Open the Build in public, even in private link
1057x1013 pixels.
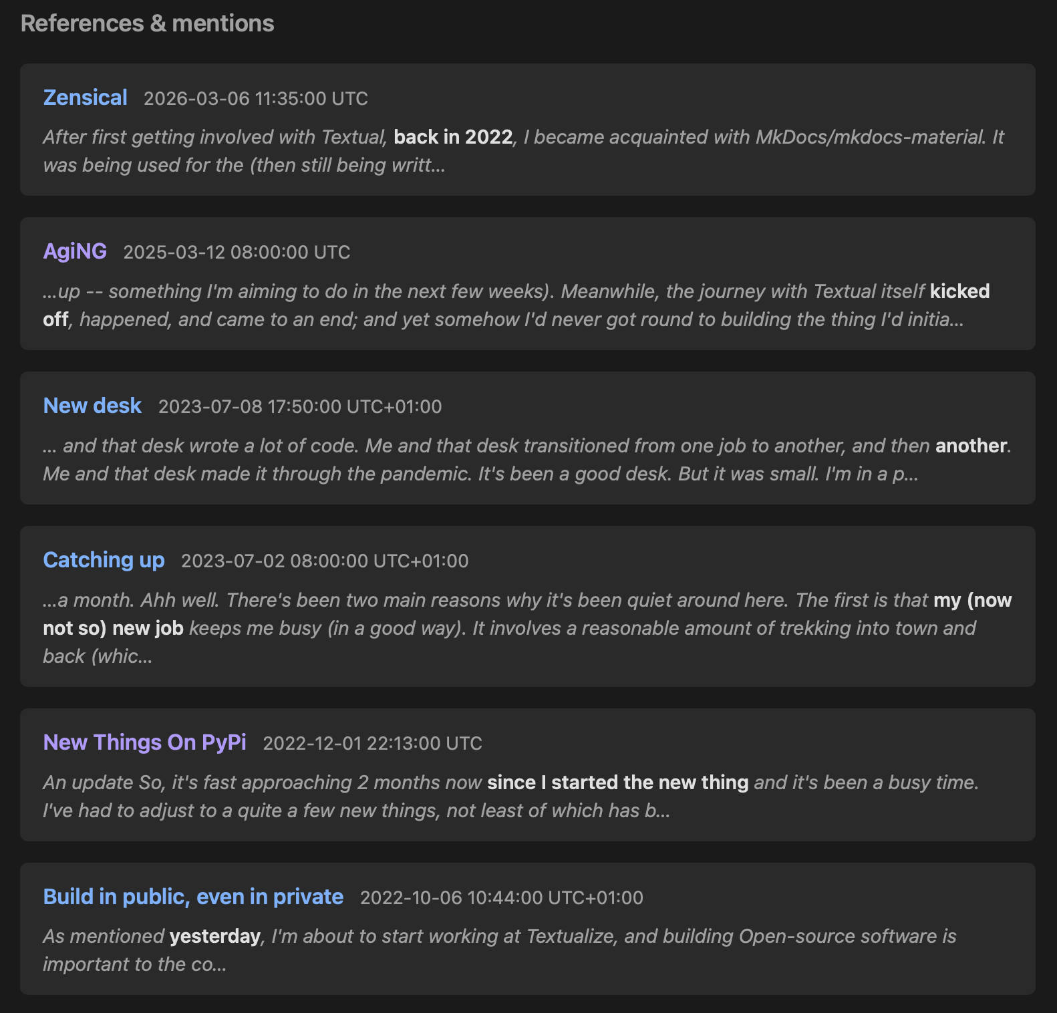(193, 897)
